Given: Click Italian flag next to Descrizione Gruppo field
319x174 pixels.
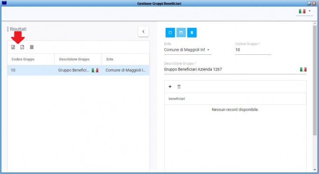Looking at the screenshot, I should [x=303, y=70].
